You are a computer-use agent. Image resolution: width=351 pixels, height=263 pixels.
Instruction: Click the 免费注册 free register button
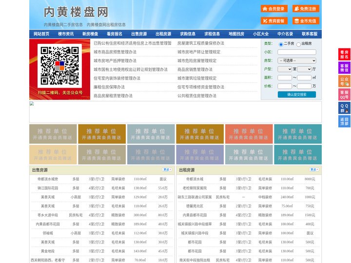tap(306, 9)
